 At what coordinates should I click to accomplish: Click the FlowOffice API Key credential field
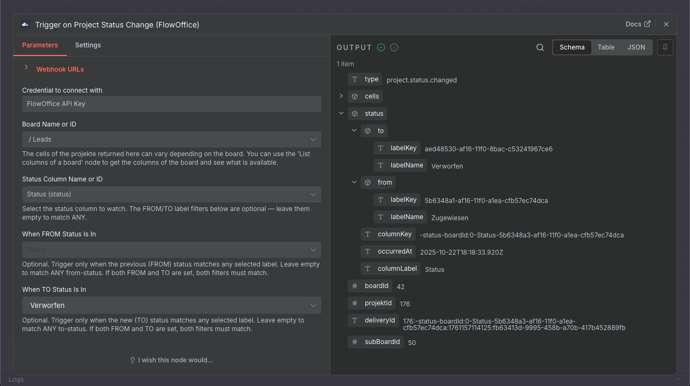(171, 104)
